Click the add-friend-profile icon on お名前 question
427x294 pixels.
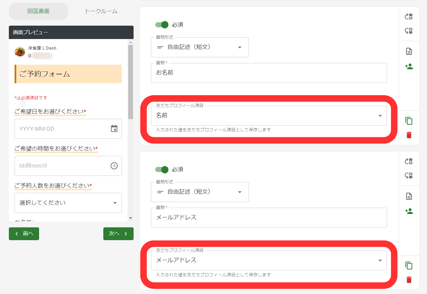click(409, 66)
